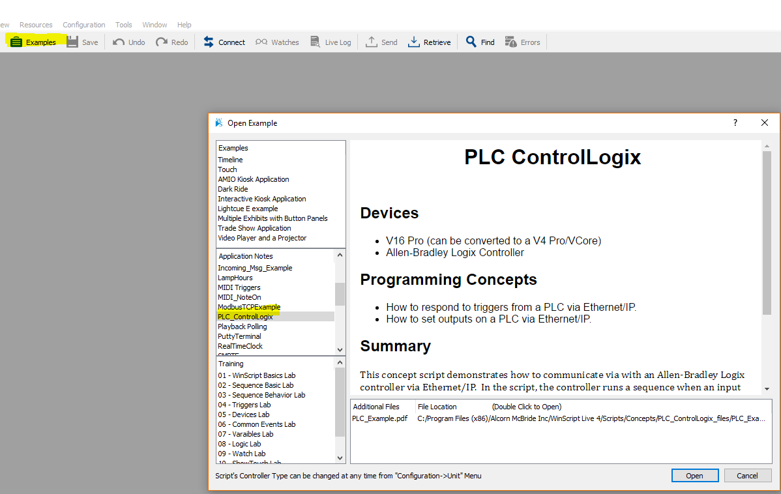
Task: Click the Find magnifier icon
Action: pyautogui.click(x=471, y=42)
